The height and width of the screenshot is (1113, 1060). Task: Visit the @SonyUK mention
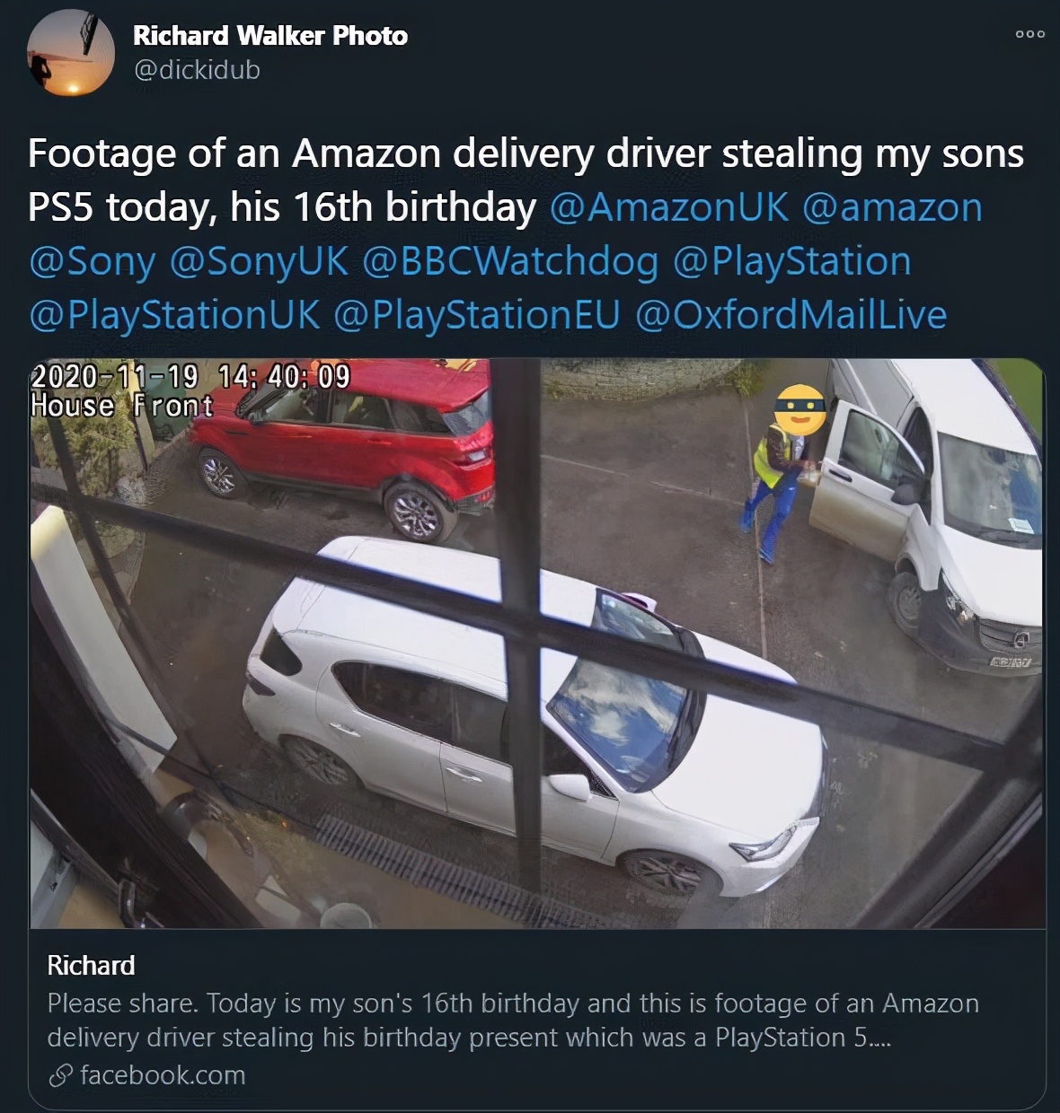coord(258,261)
